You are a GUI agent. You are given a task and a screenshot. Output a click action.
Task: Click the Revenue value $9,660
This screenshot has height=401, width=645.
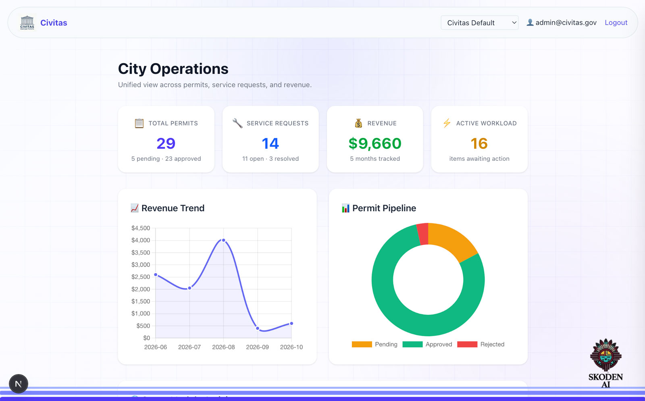[x=375, y=143]
